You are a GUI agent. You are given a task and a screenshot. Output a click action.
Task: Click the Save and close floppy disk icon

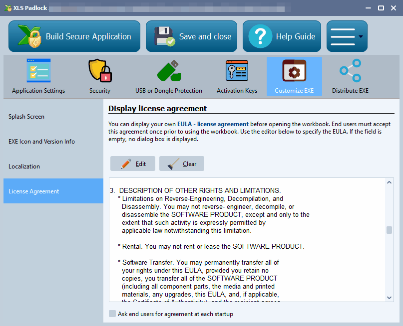point(164,36)
